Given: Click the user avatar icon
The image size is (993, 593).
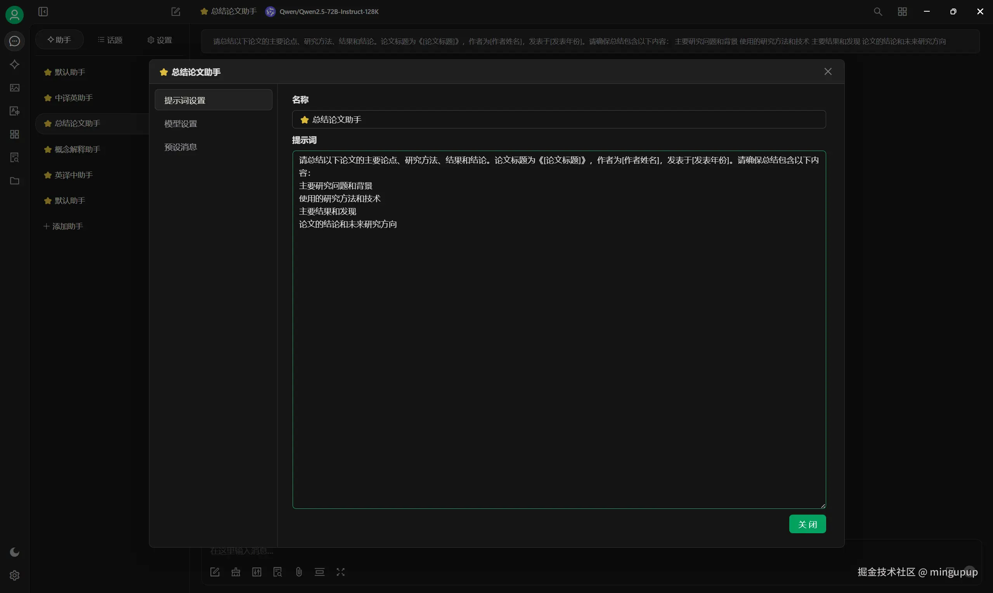Looking at the screenshot, I should 14,15.
